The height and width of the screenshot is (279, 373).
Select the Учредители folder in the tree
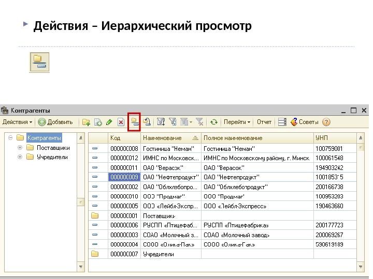click(x=52, y=157)
